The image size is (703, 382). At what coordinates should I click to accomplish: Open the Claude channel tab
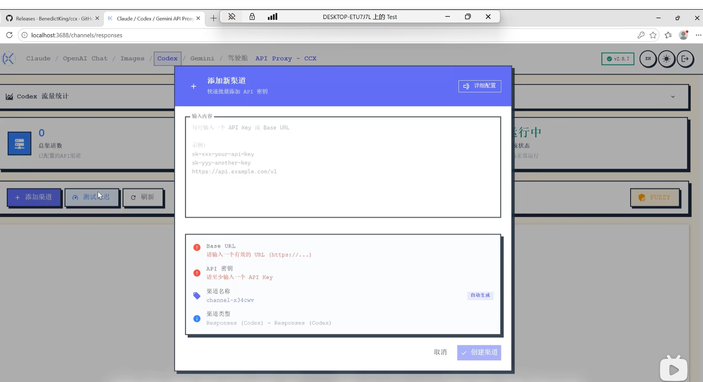(x=38, y=59)
